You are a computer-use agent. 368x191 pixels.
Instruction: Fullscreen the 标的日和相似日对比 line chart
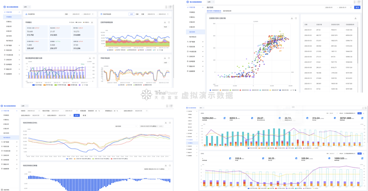coord(170,123)
